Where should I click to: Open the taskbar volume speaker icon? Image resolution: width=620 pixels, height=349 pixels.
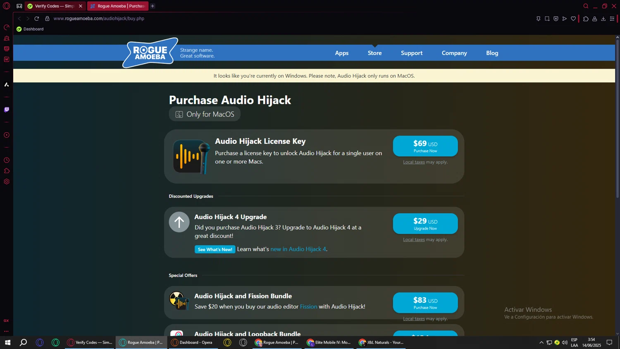(x=565, y=342)
